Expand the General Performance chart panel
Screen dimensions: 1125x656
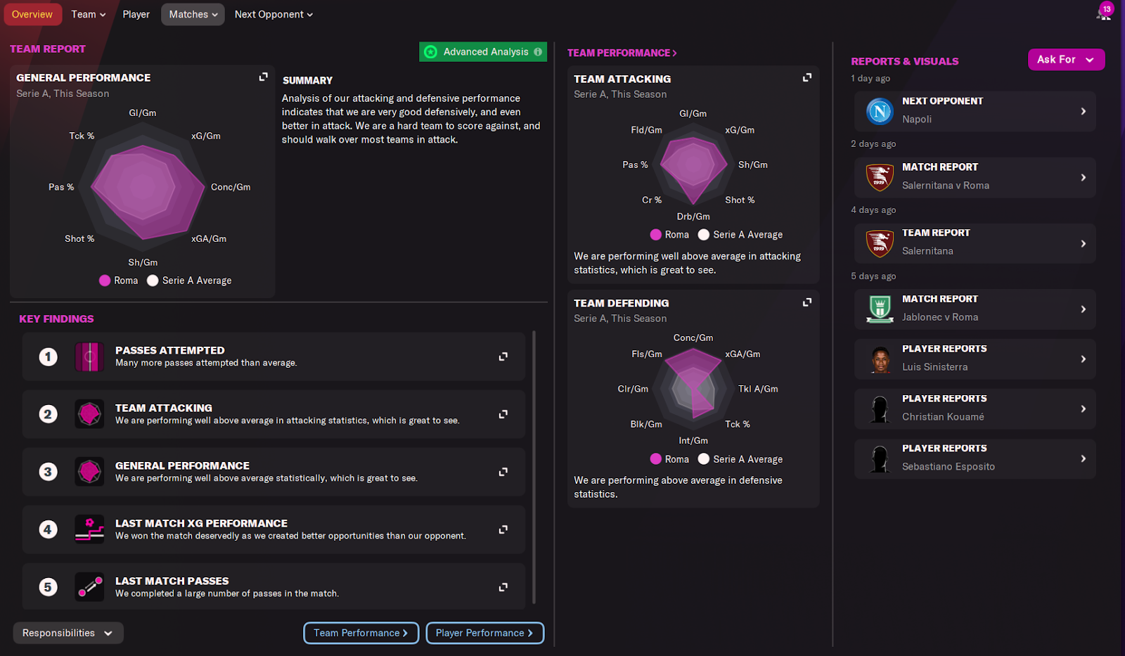[264, 77]
